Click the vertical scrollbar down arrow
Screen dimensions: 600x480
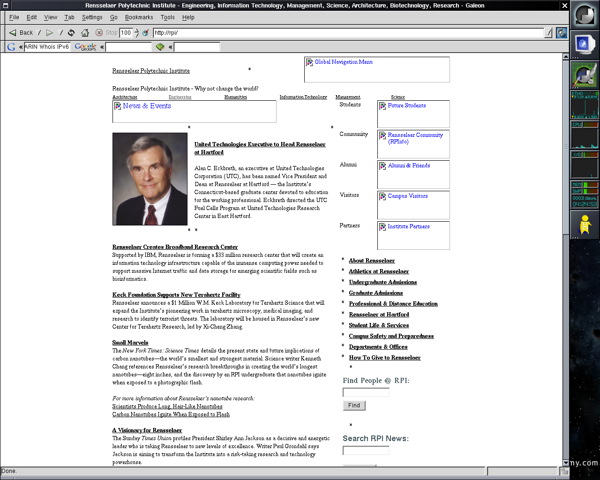(x=566, y=463)
